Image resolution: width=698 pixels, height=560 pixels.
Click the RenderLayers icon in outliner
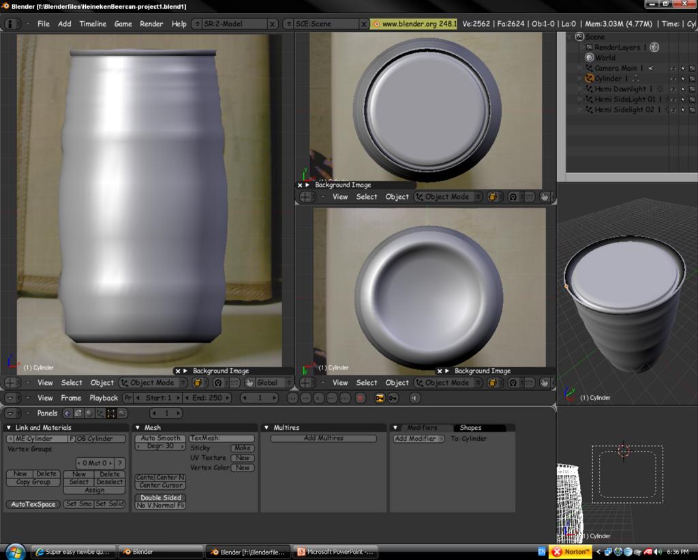click(x=589, y=47)
